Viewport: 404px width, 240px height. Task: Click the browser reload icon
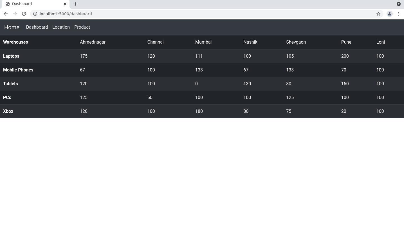24,14
